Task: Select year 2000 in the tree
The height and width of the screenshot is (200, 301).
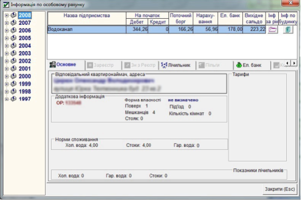Action: (25, 76)
